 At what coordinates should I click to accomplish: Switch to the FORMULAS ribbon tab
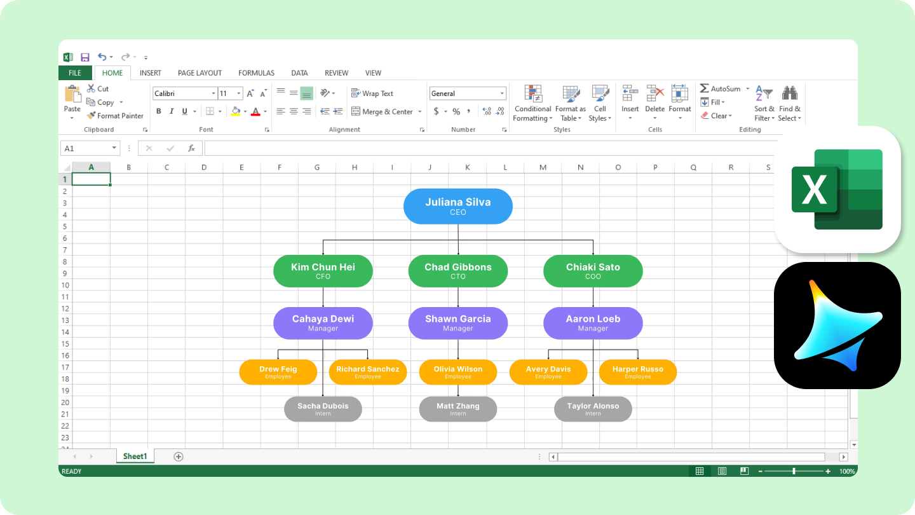256,72
